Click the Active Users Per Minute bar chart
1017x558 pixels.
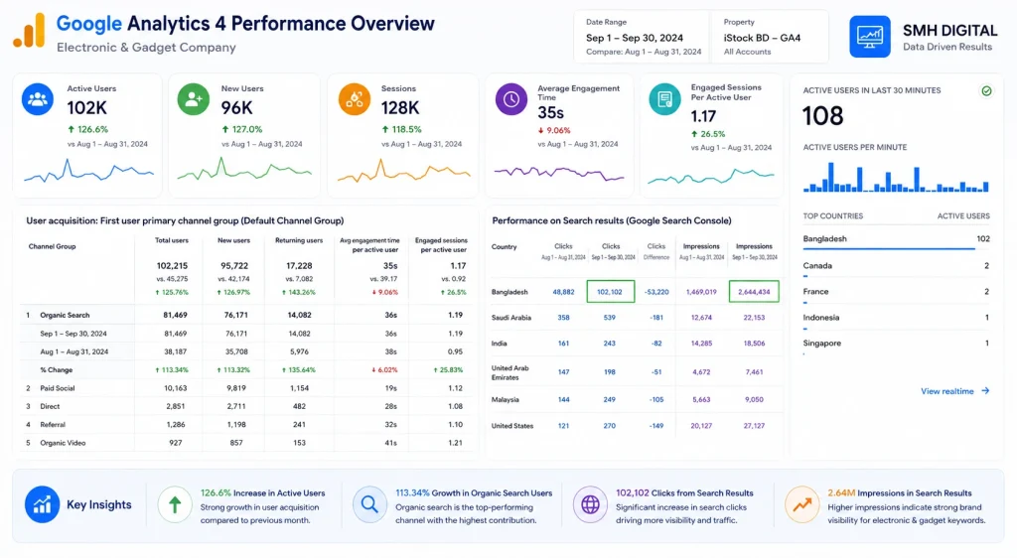pyautogui.click(x=896, y=178)
